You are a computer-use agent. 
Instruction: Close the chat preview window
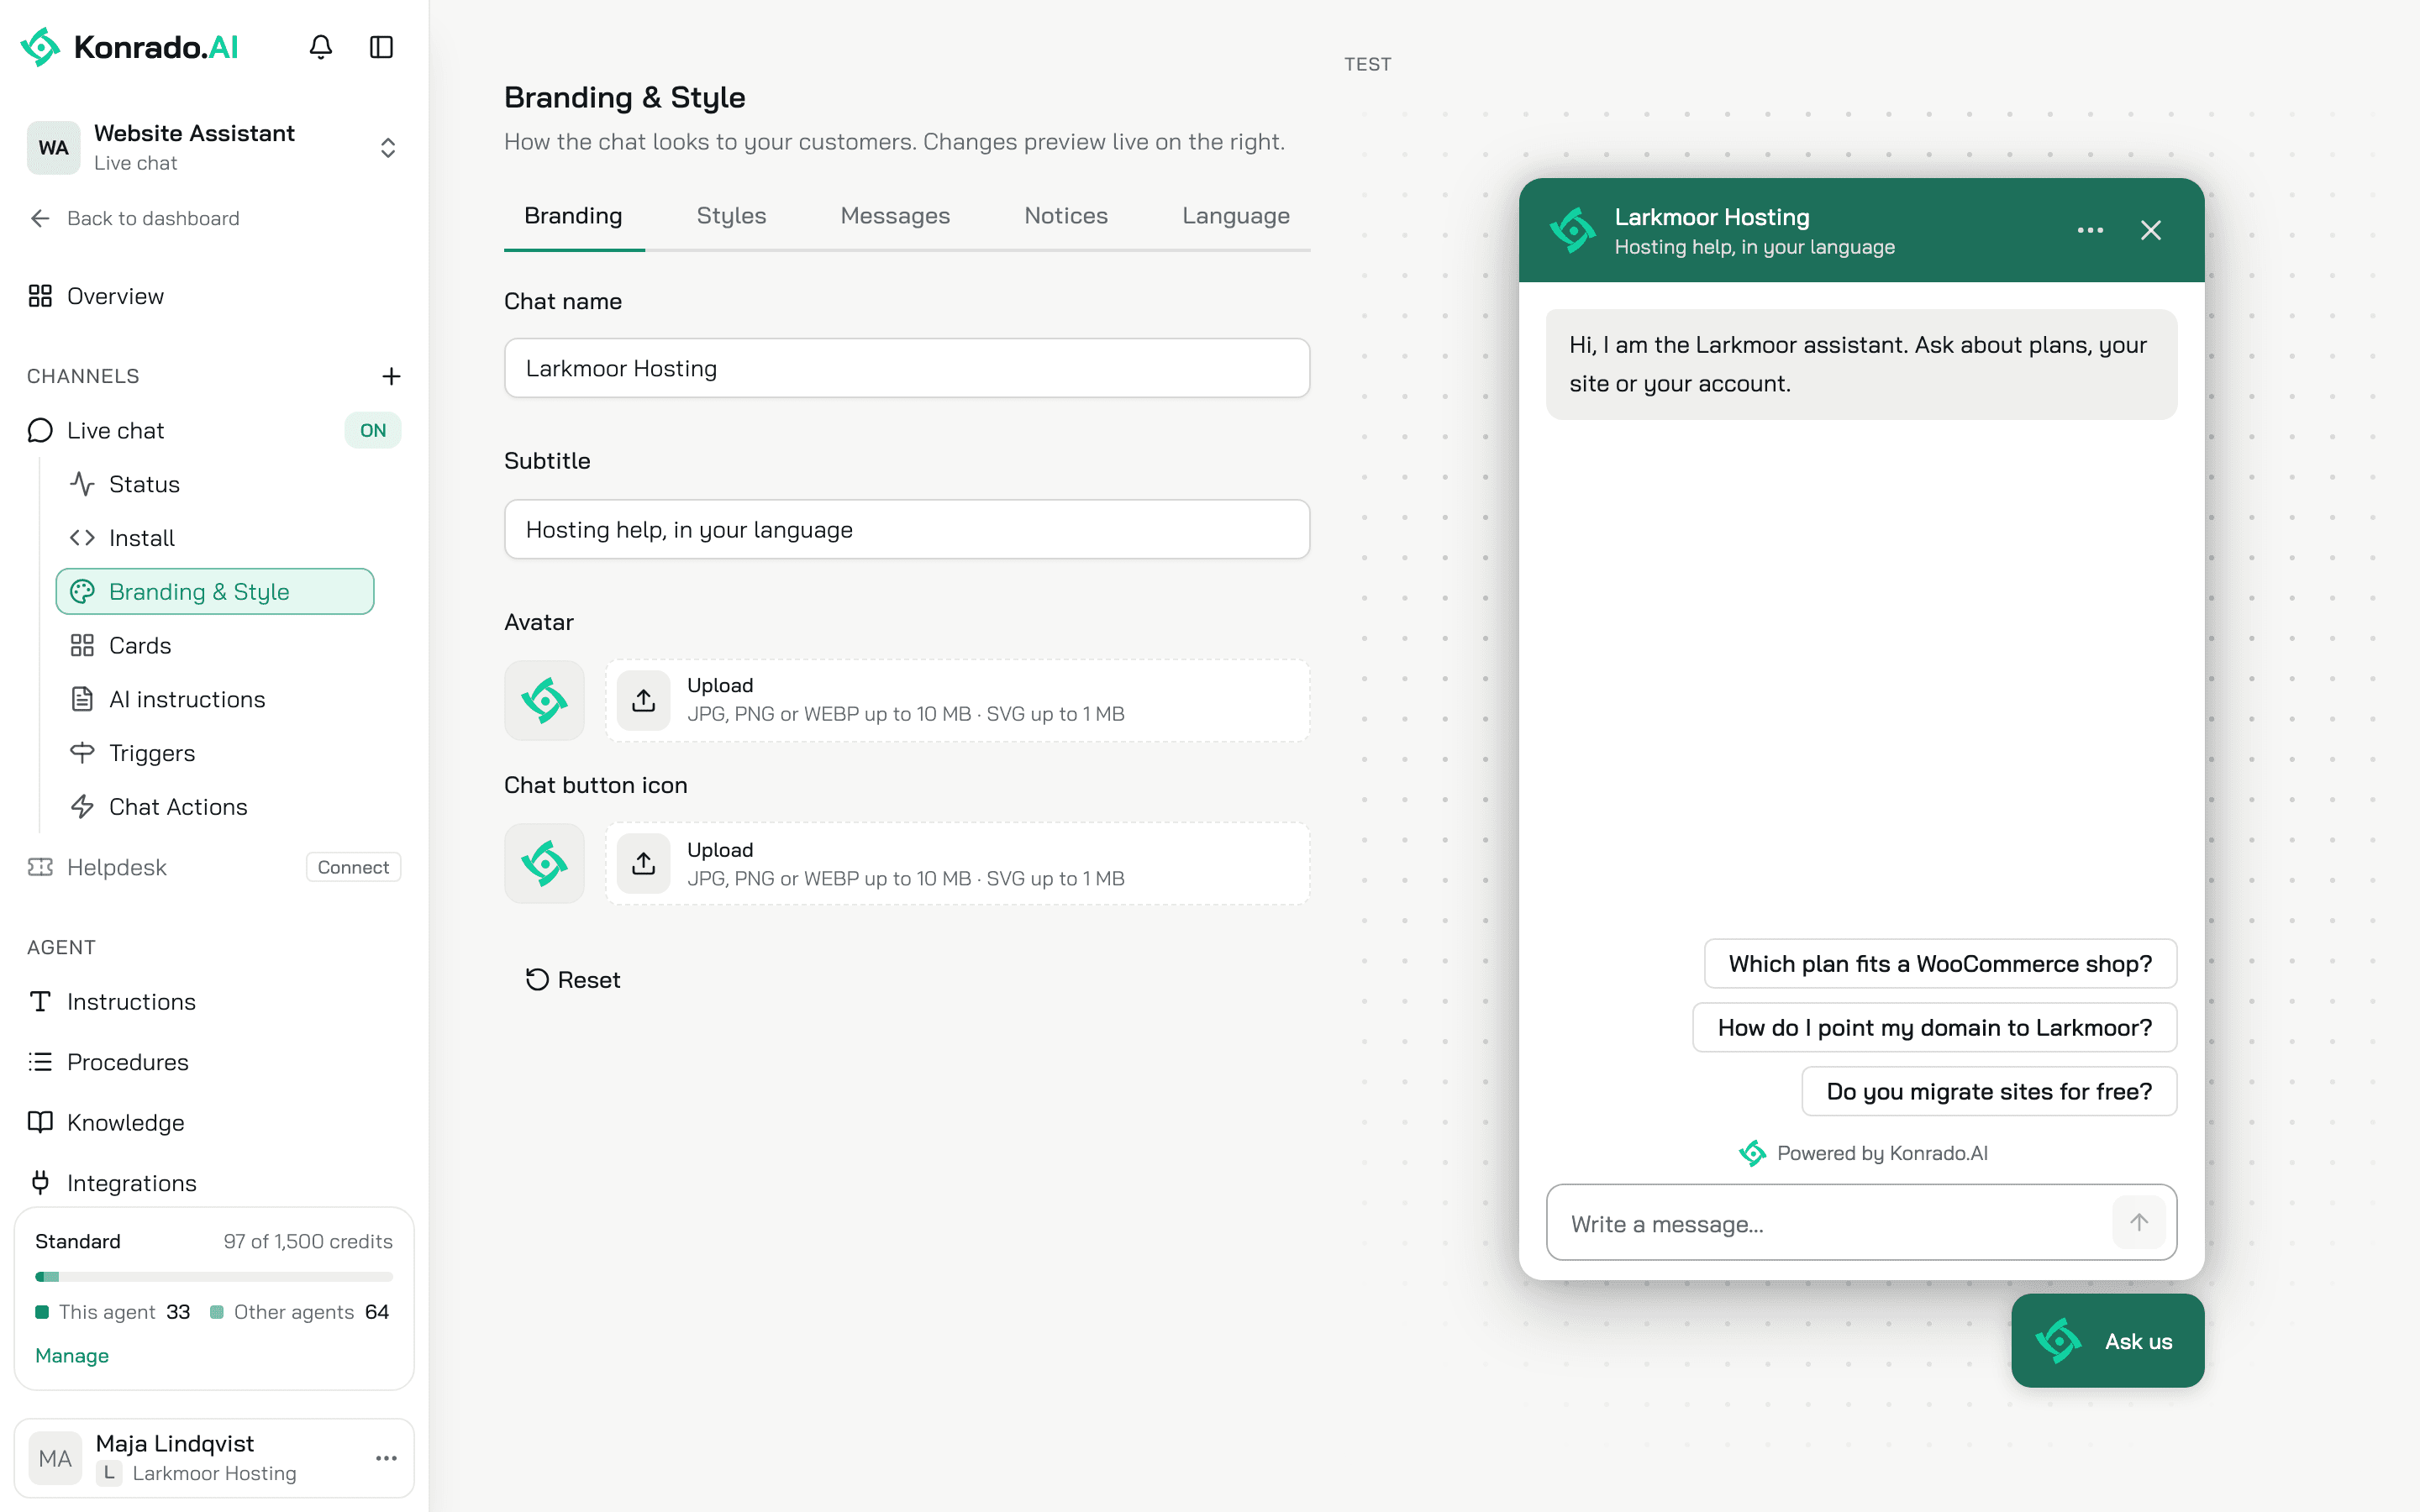coord(2151,230)
